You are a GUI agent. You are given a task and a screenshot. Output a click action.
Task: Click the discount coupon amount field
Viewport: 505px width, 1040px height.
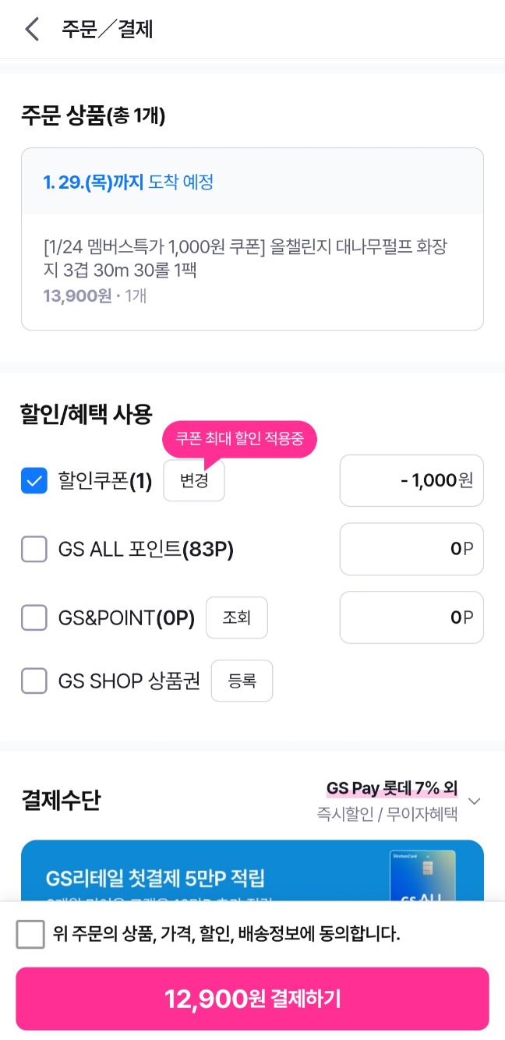tap(411, 481)
